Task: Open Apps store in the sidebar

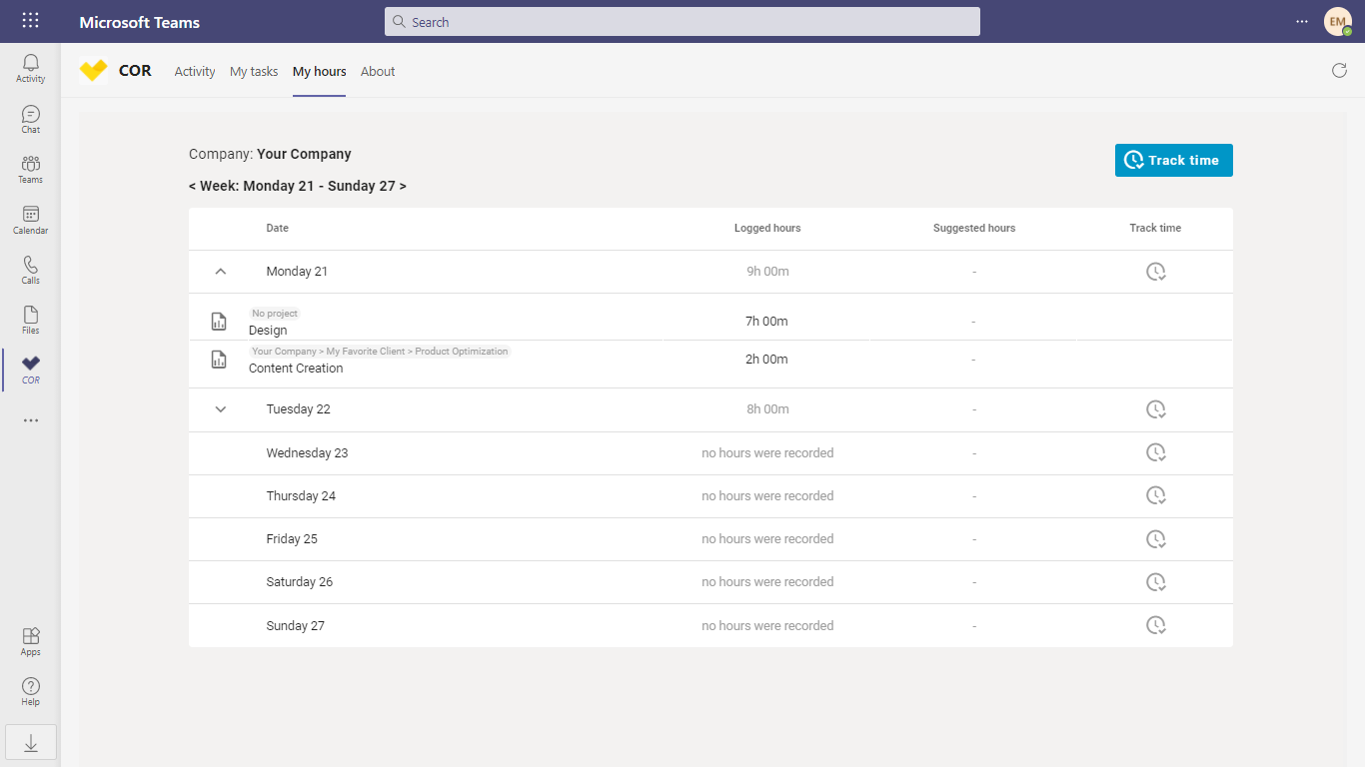Action: 31,641
